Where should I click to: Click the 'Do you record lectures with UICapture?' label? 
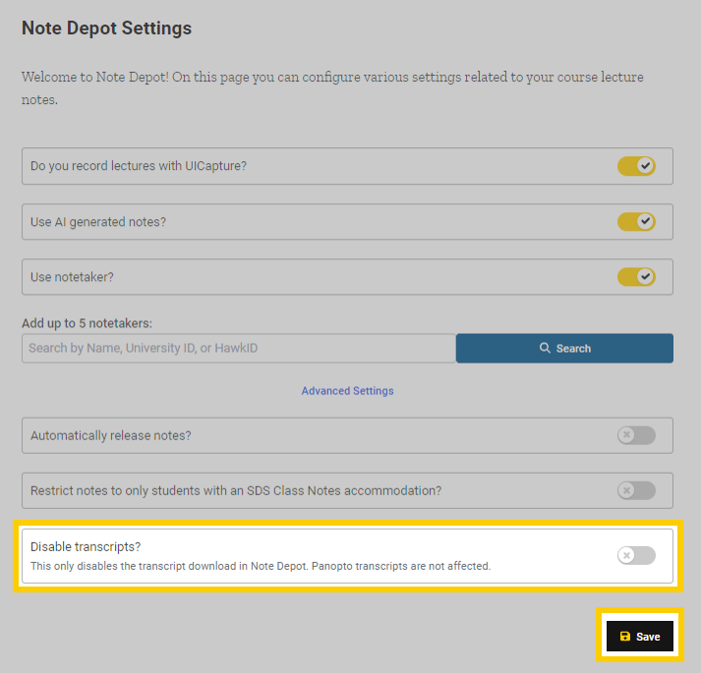tap(139, 166)
